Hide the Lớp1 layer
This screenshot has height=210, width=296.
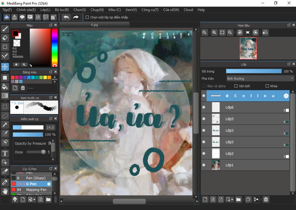204,165
